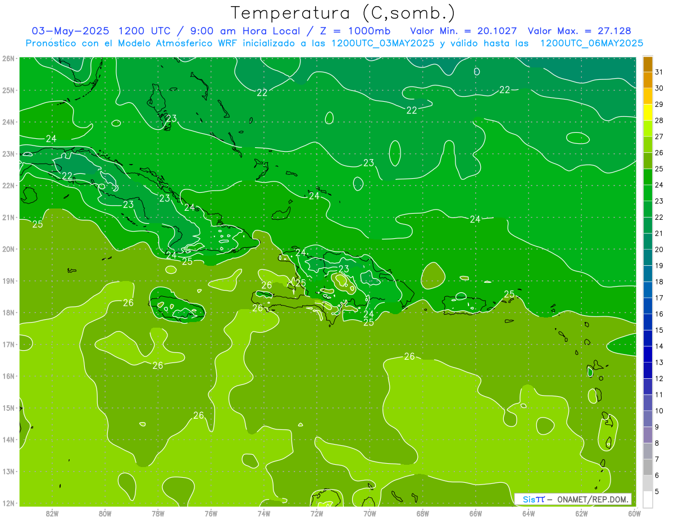Click legend scale label 20
674x521 pixels.
[659, 250]
